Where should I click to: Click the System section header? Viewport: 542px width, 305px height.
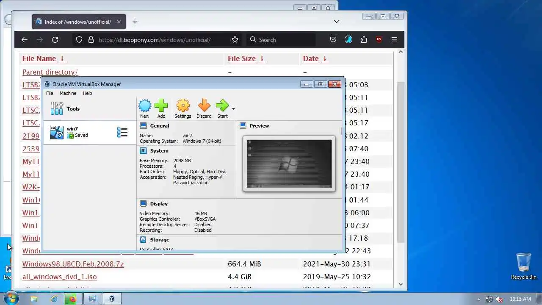[x=159, y=151]
